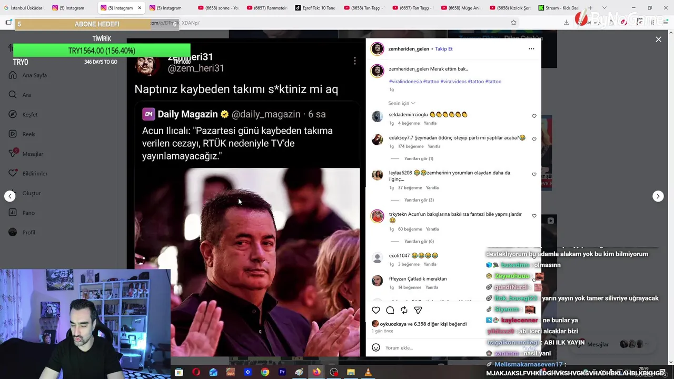Switch to (6658) Kızılcık Şerbeti tab
The image size is (674, 379).
[x=510, y=8]
